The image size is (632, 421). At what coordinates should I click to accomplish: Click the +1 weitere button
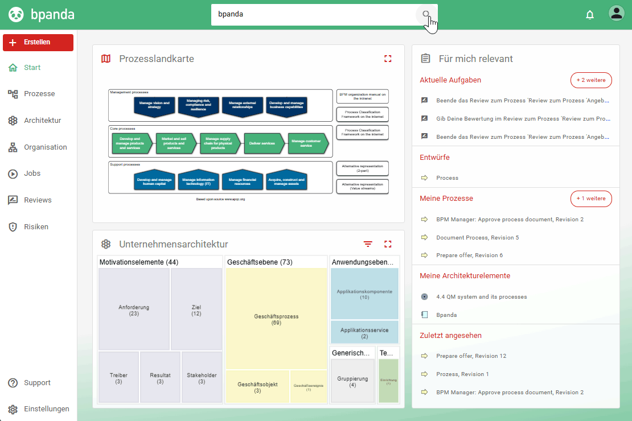click(x=591, y=199)
